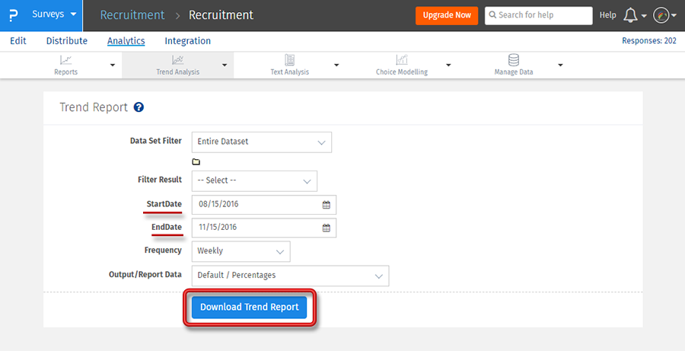Click the Download Trend Report button
This screenshot has width=685, height=351.
click(249, 308)
